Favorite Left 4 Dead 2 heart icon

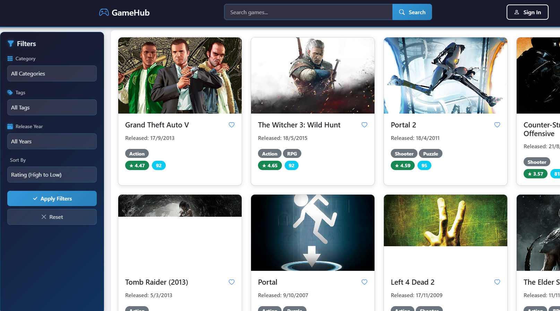pyautogui.click(x=497, y=282)
